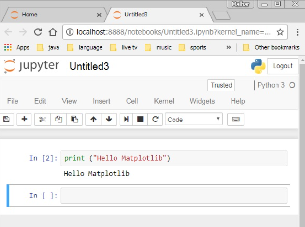305x227 pixels.
Task: Click the Python 3 kernel name
Action: point(271,85)
